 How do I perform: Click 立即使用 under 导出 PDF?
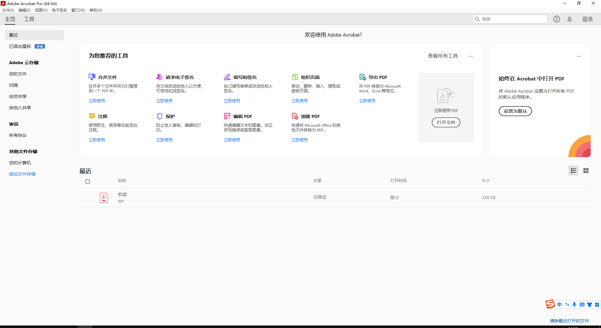[367, 101]
